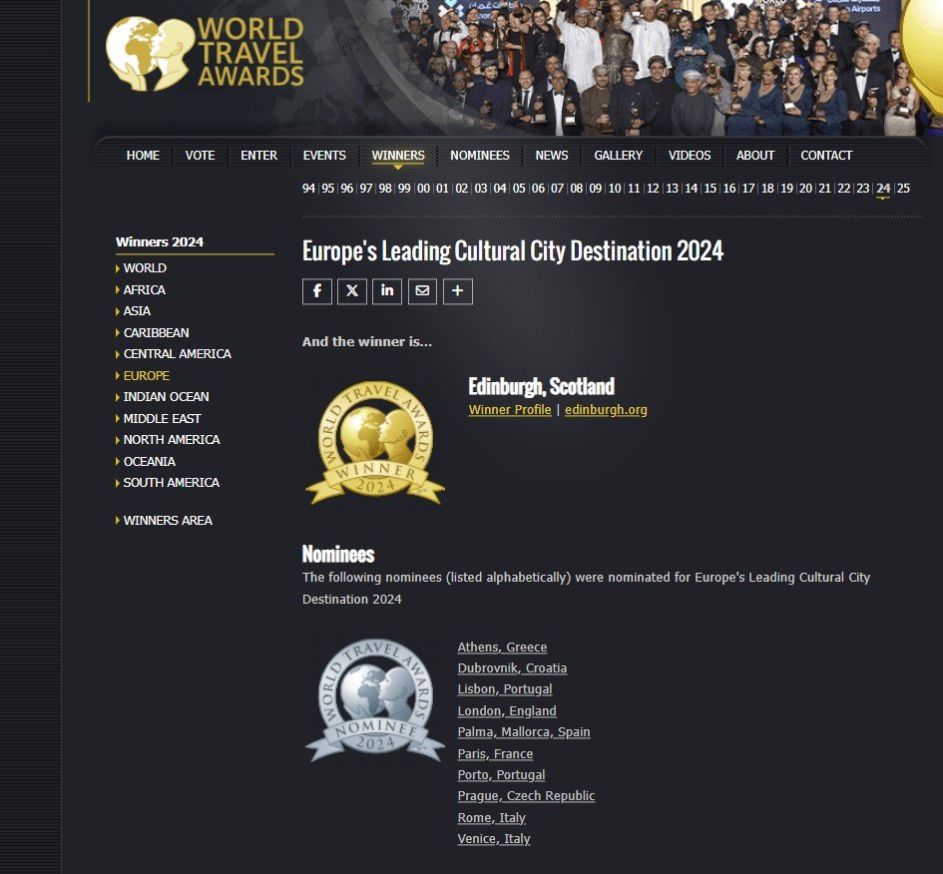The image size is (943, 874).
Task: Open the Prague, Czech Republic nominee link
Action: coord(526,795)
